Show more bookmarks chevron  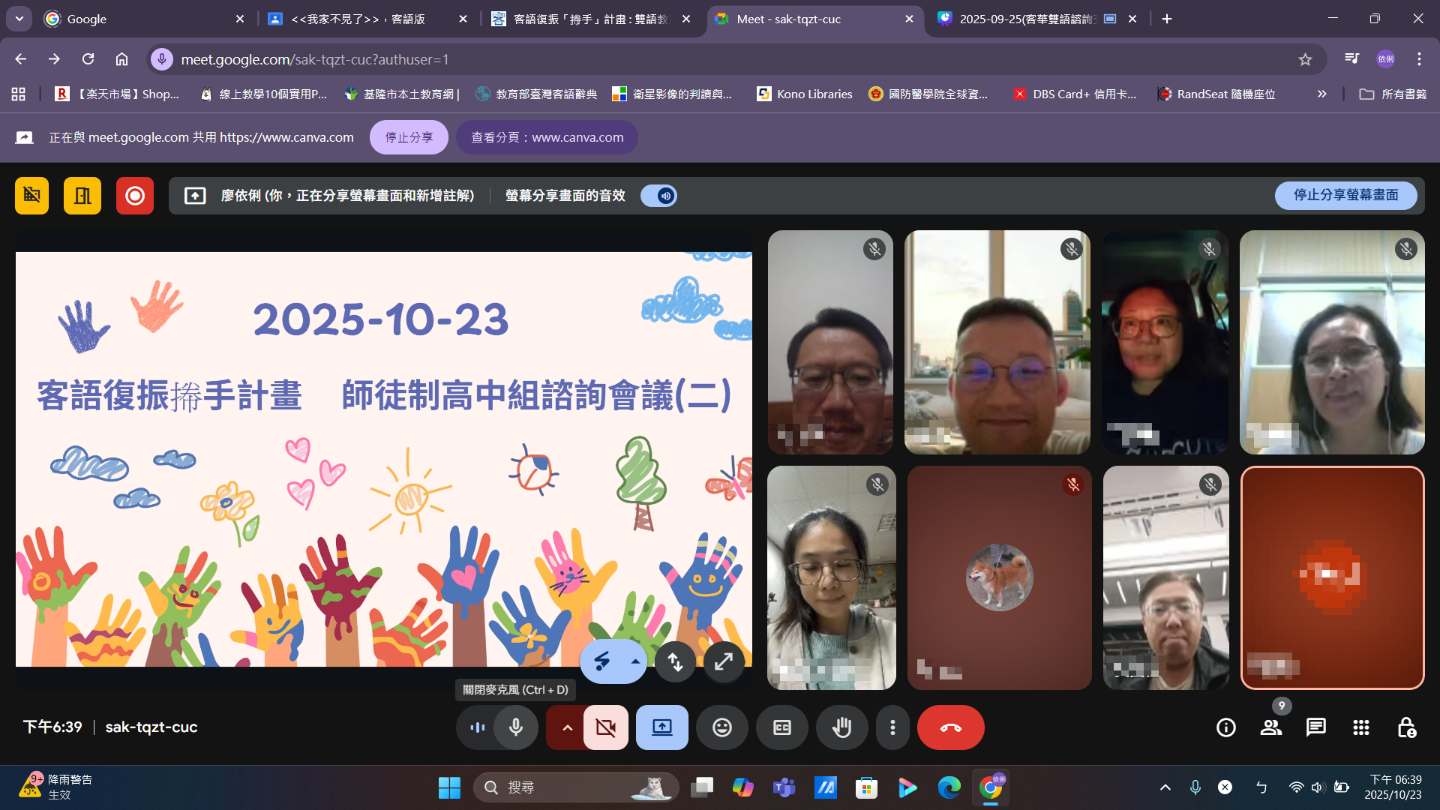tap(1321, 94)
